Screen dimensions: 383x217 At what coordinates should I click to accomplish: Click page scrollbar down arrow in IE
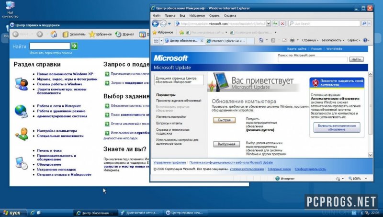point(370,155)
